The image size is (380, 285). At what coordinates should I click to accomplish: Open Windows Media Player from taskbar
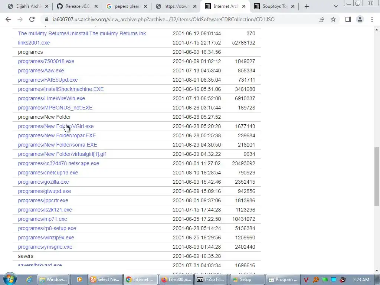(x=79, y=279)
